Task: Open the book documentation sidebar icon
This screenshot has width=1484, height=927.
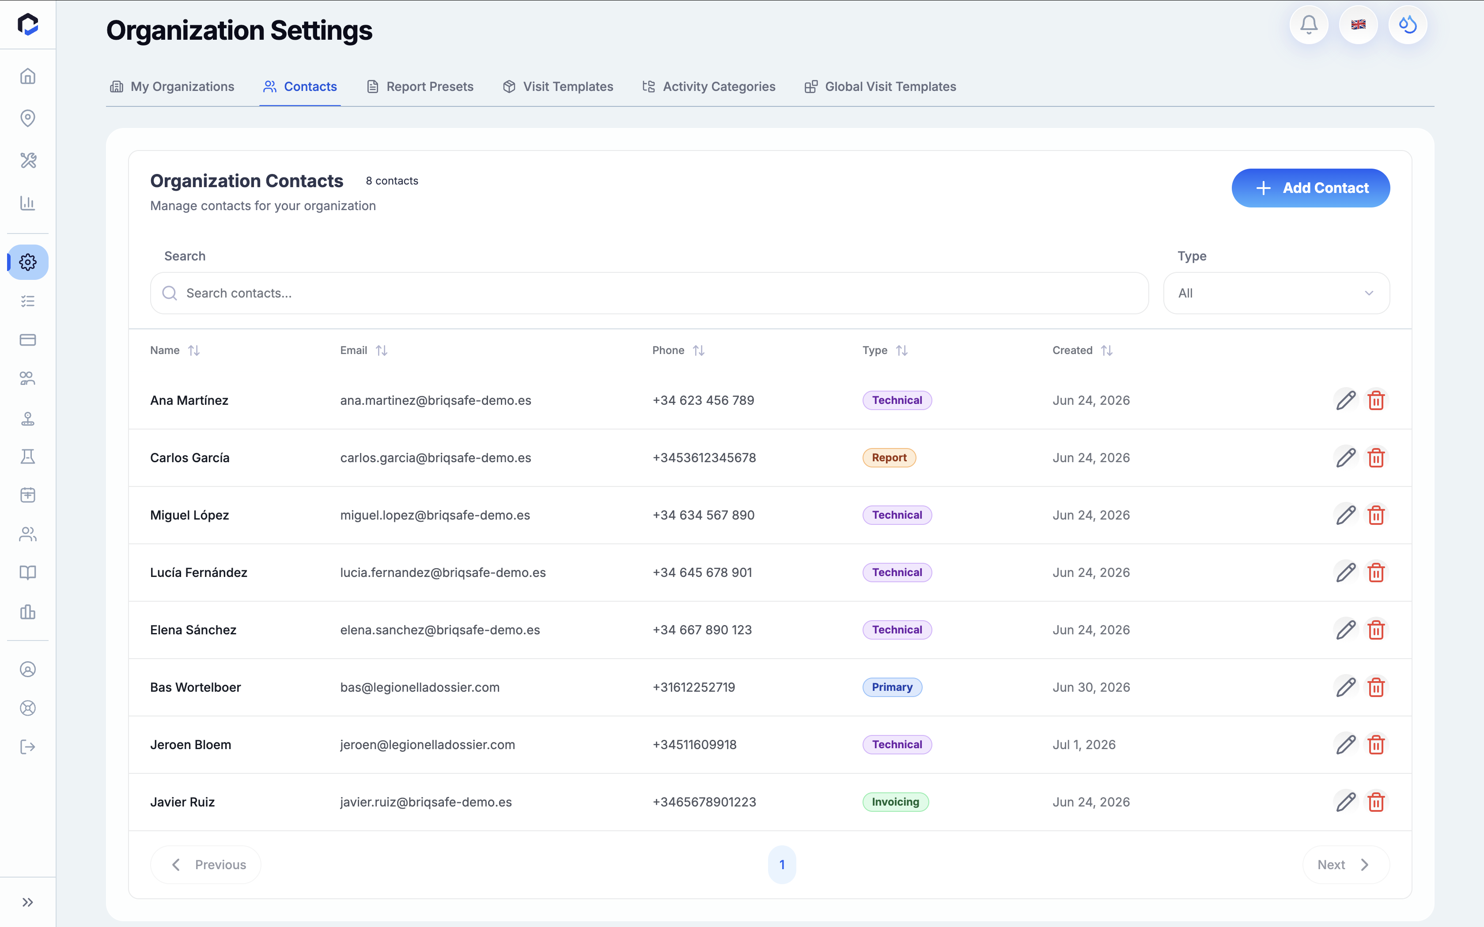Action: pyautogui.click(x=27, y=573)
